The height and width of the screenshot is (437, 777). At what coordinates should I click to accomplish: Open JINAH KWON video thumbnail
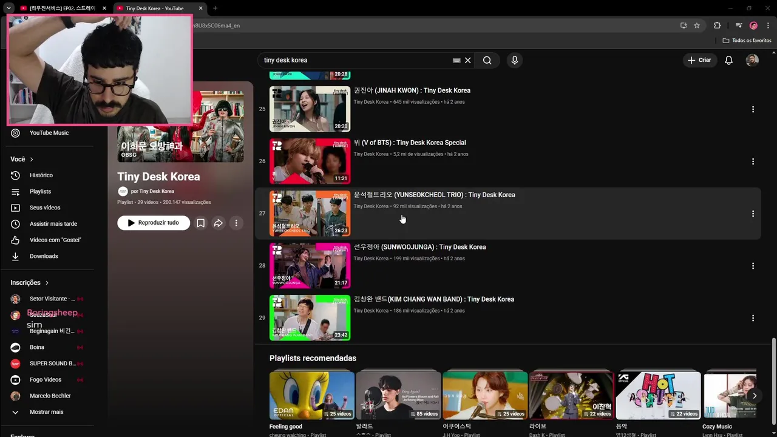[x=310, y=109]
